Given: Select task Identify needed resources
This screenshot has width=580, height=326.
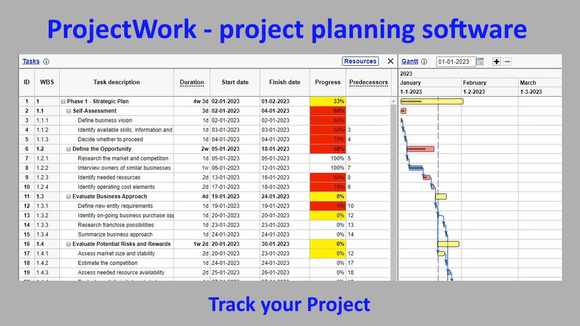Looking at the screenshot, I should pos(109,177).
